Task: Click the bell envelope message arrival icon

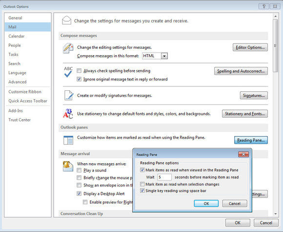Action: (68, 166)
